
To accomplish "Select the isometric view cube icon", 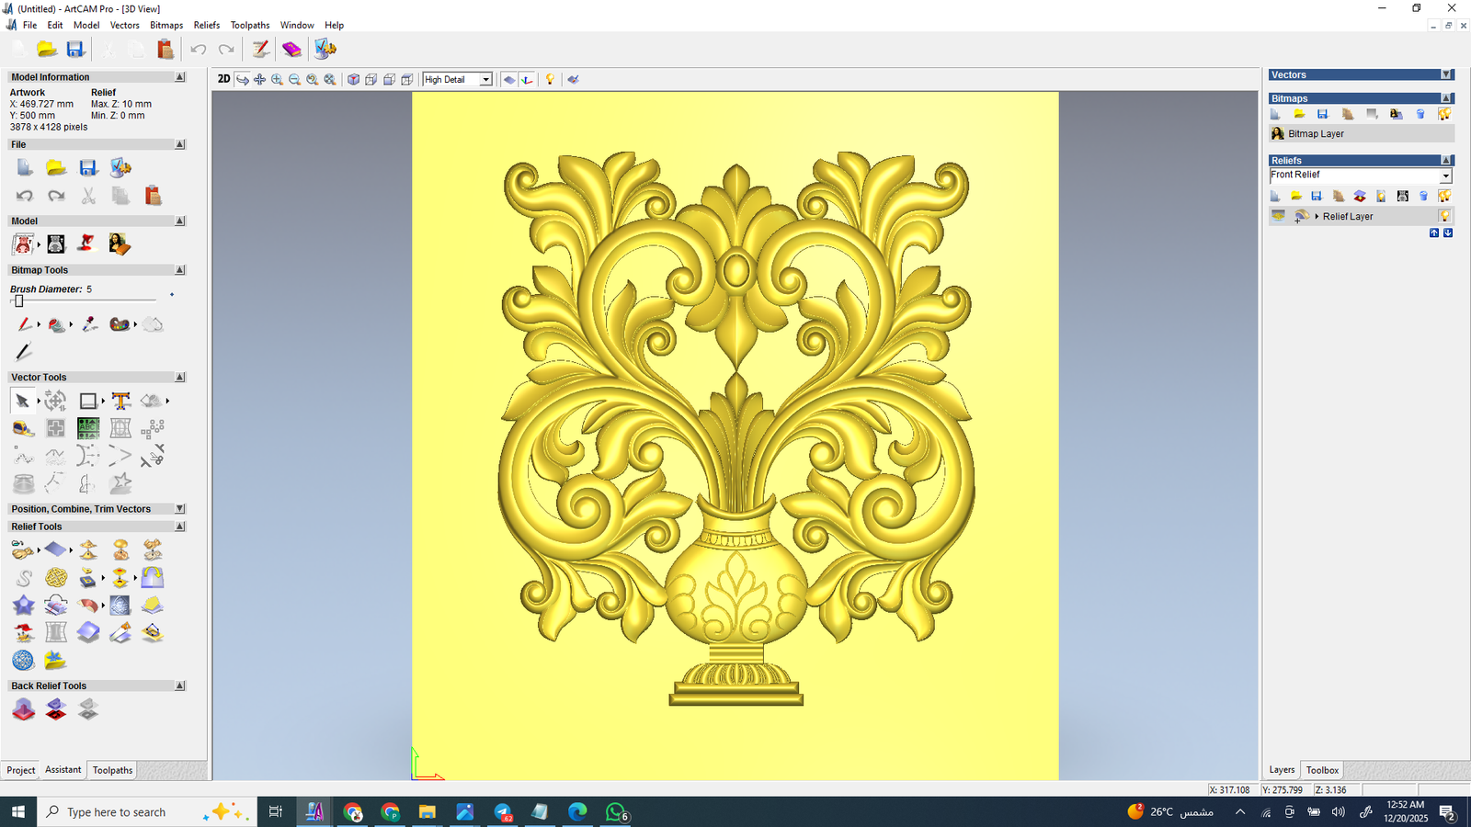I will pyautogui.click(x=353, y=80).
